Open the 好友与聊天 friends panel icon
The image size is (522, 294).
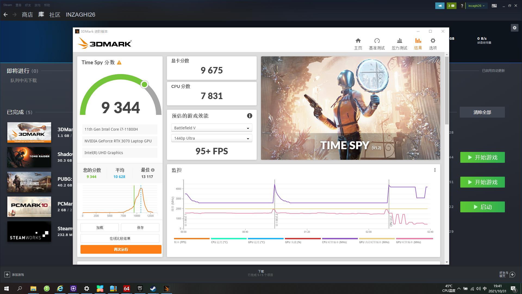(512, 274)
